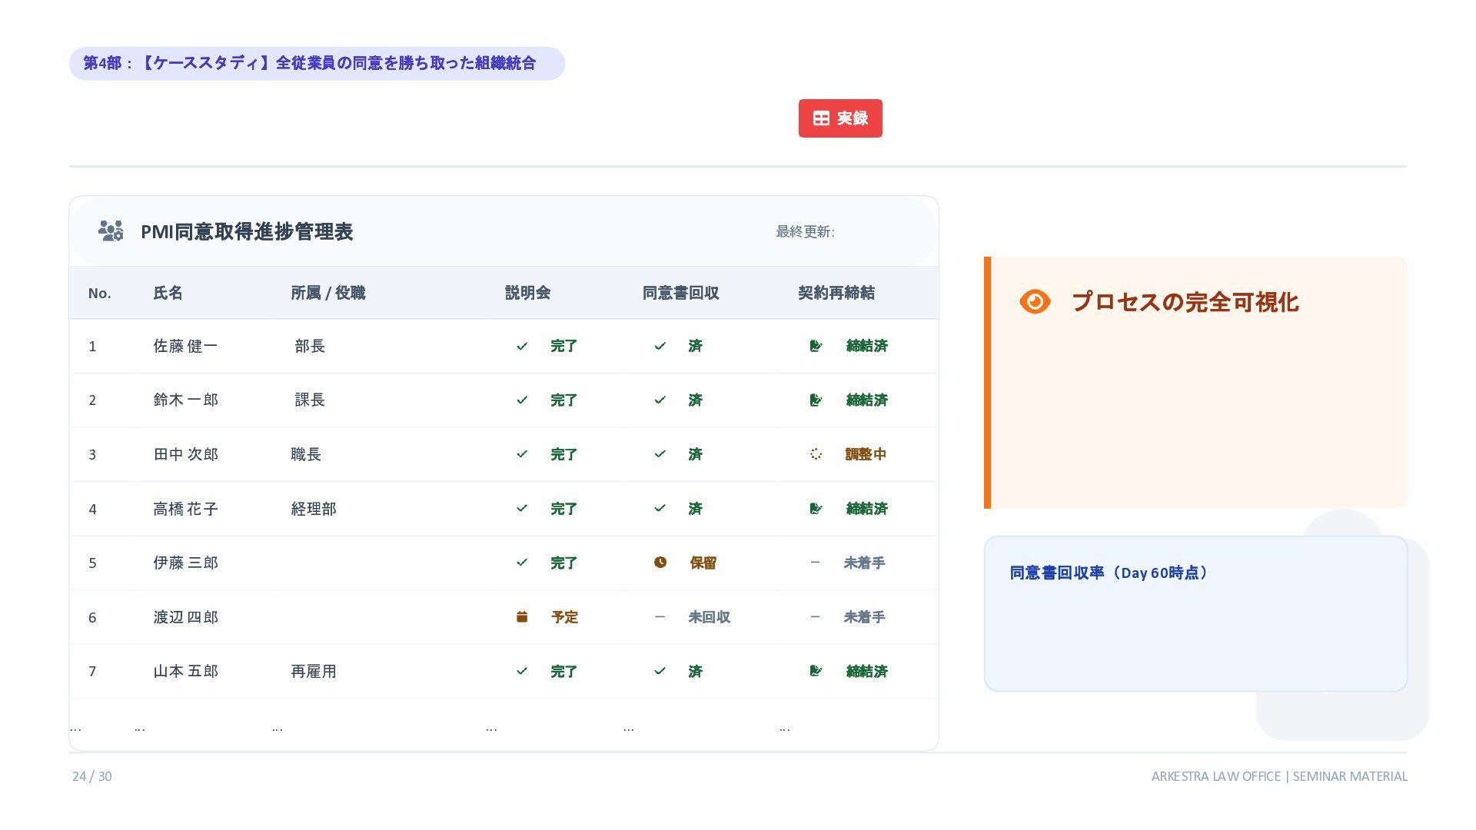Click the 同意書回収 checkmark in 田中 次郎 row
Viewport: 1476px width, 830px height.
[660, 454]
